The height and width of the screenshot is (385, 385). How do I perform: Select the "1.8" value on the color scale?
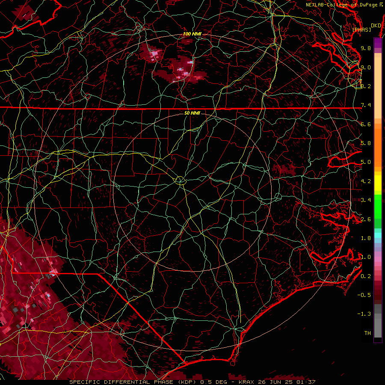coord(366,238)
